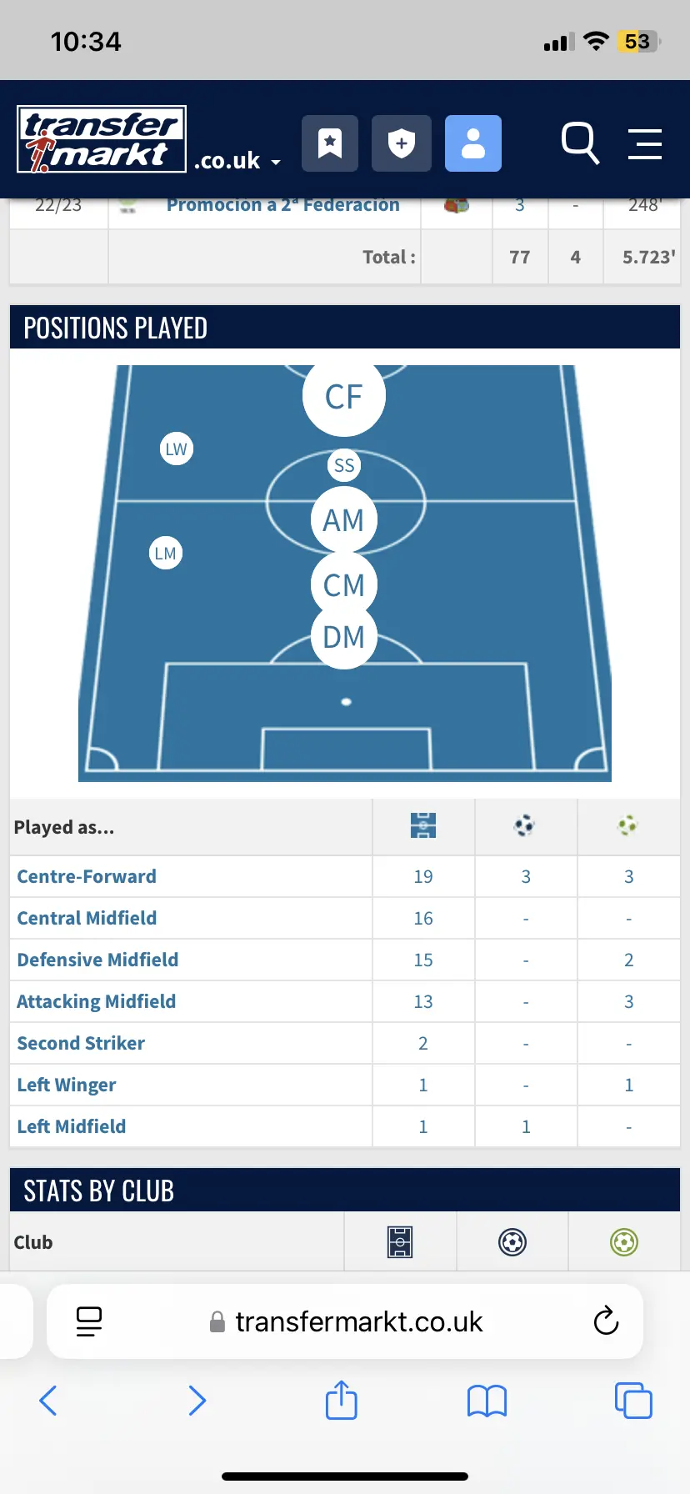
Task: Select the Attacking Midfield link
Action: [96, 1001]
